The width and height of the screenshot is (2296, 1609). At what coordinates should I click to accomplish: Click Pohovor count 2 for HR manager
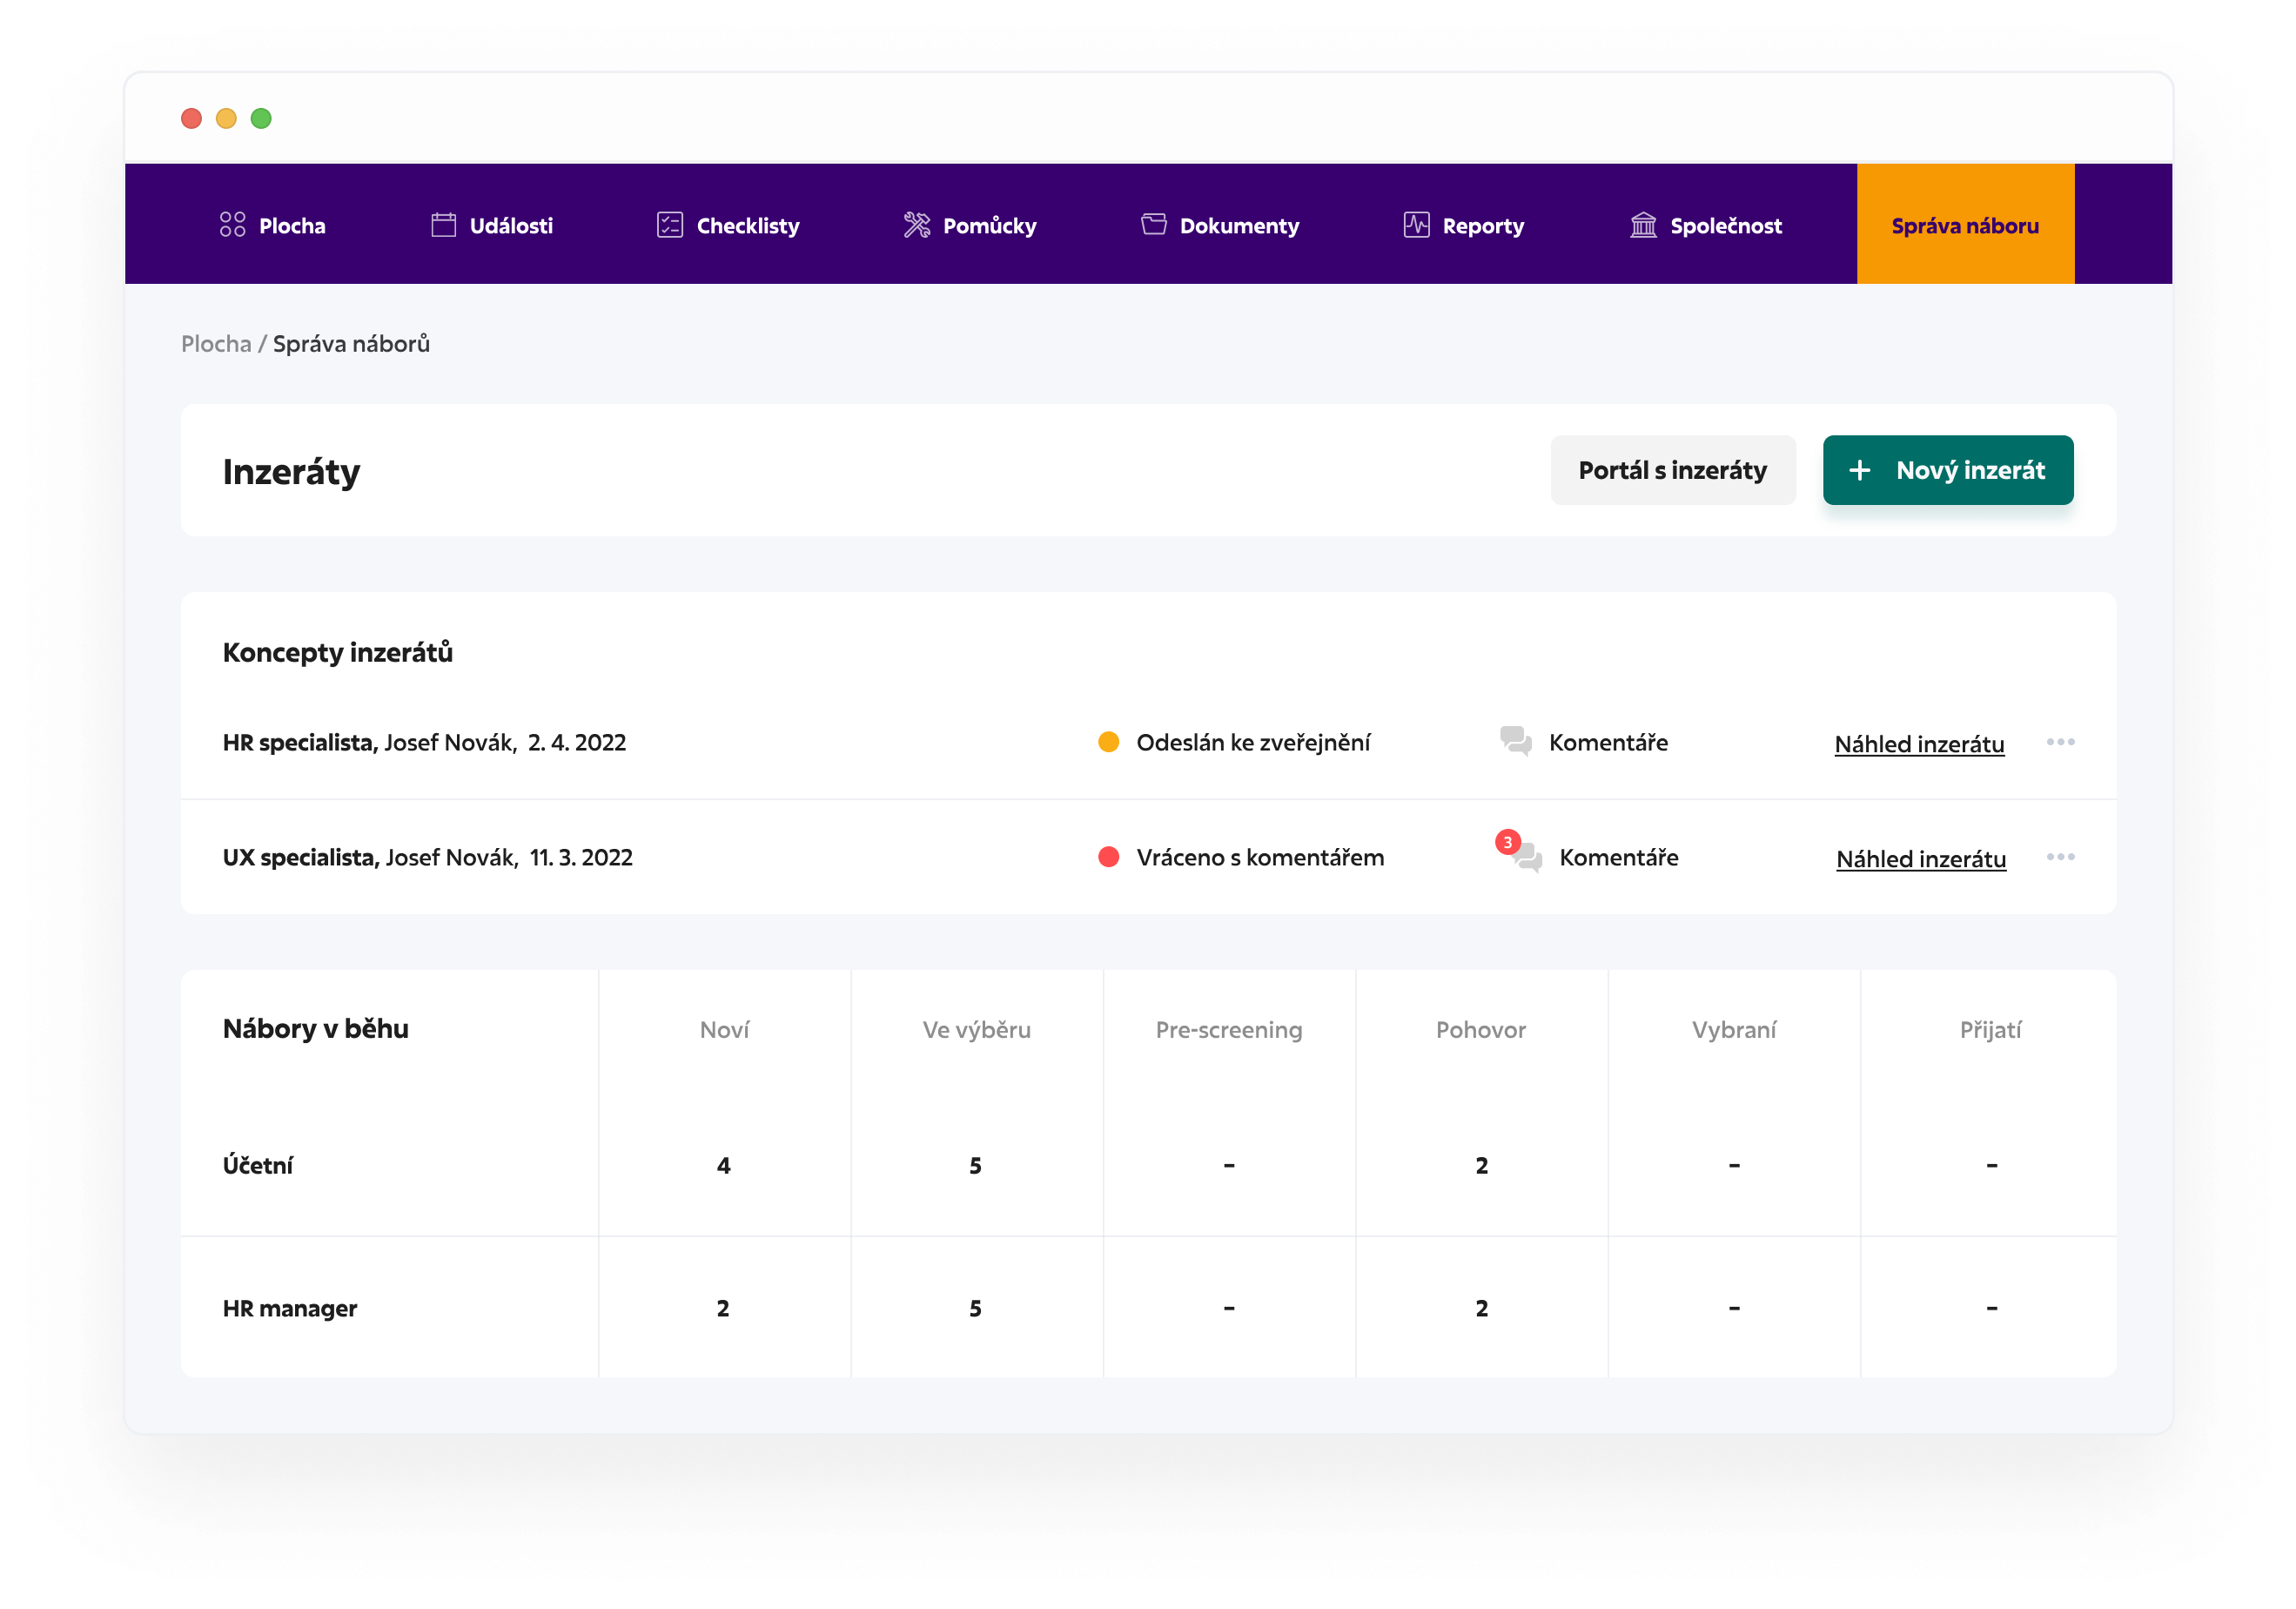(1481, 1308)
